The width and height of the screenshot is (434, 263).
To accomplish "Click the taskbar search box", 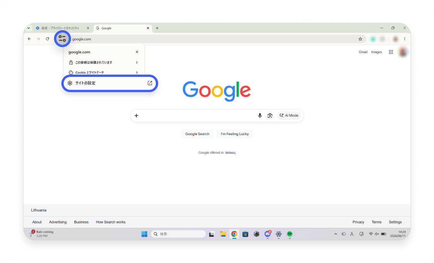I will click(x=179, y=234).
